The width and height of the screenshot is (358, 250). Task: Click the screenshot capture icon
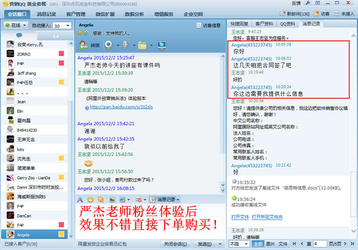click(123, 199)
